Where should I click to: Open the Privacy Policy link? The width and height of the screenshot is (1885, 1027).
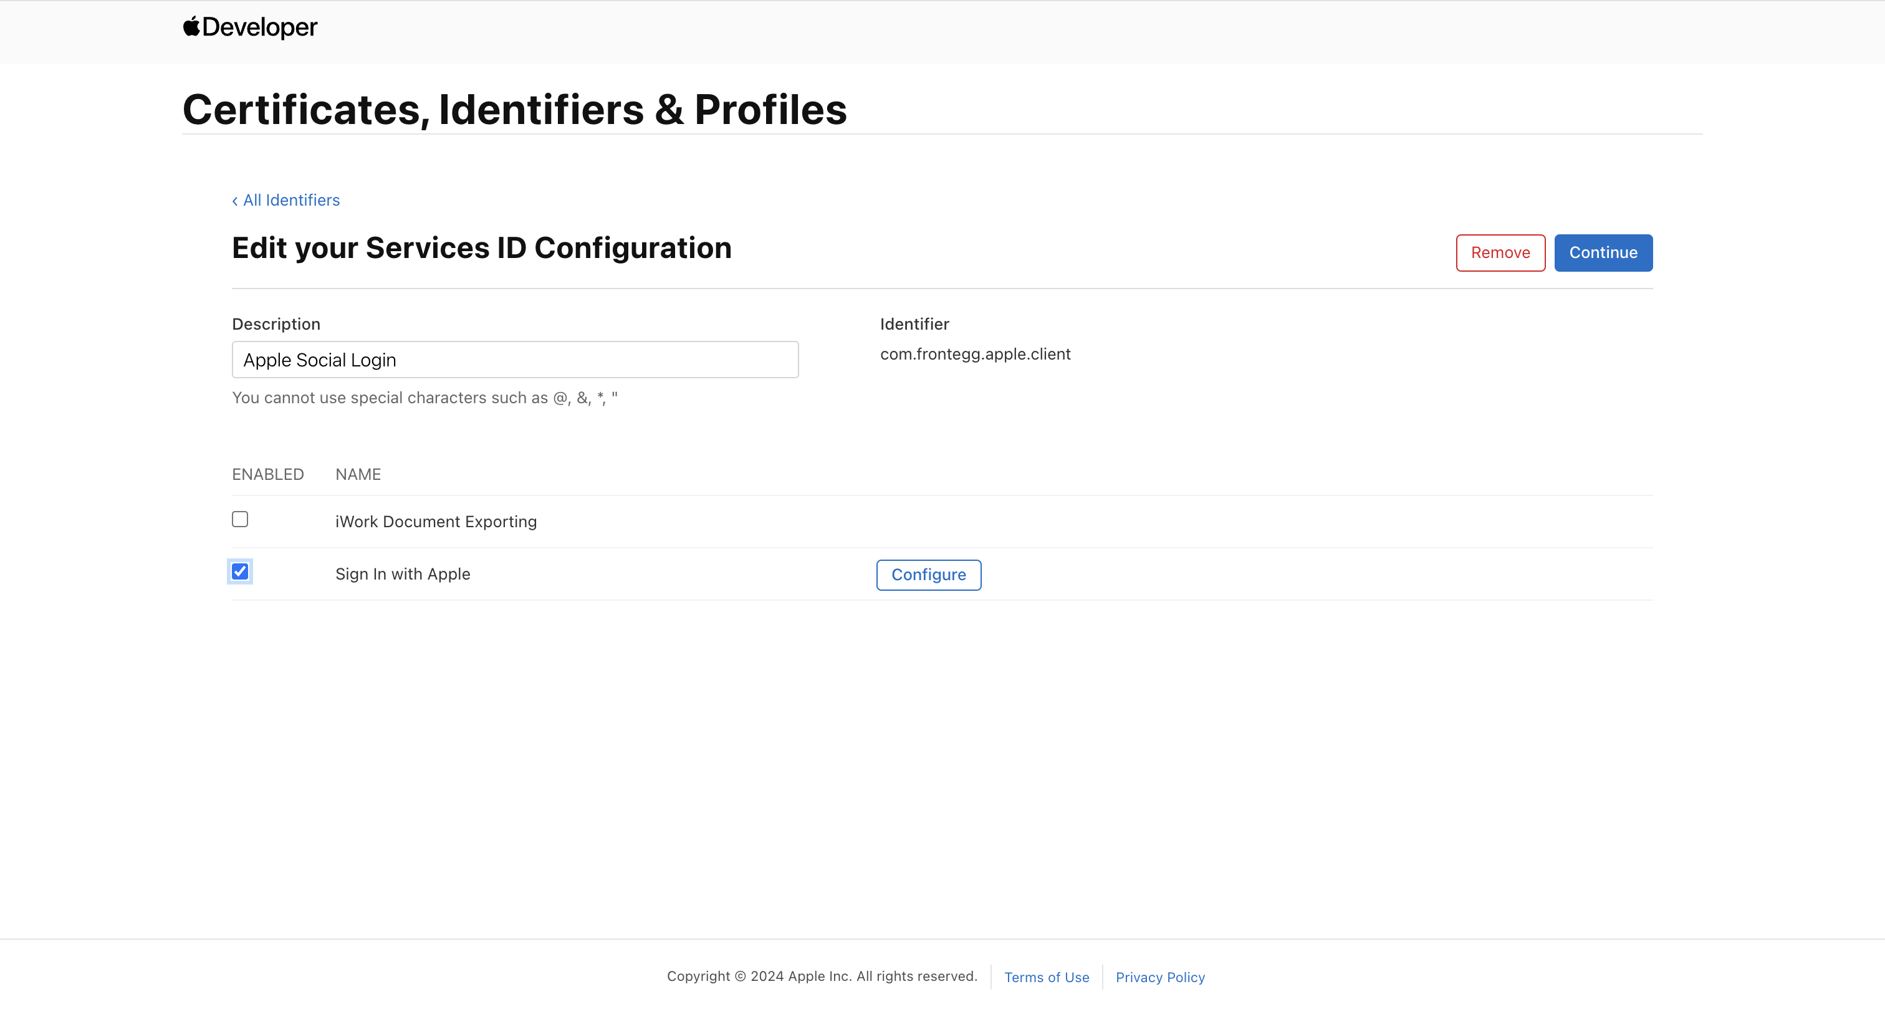[1160, 977]
